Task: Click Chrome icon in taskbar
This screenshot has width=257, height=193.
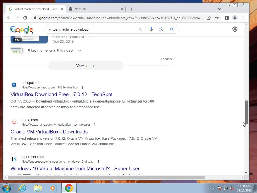Action: (69, 188)
